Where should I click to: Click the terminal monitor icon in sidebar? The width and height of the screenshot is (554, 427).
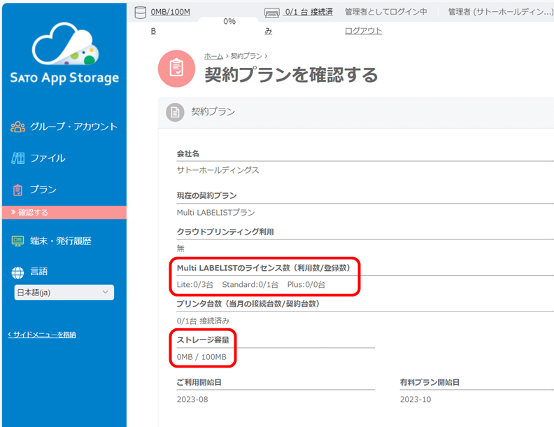pos(17,241)
